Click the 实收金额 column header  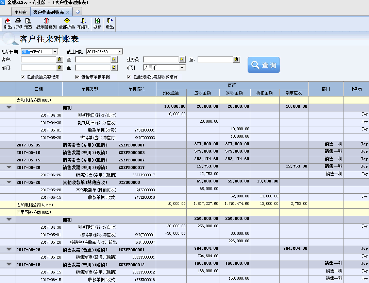[235, 93]
